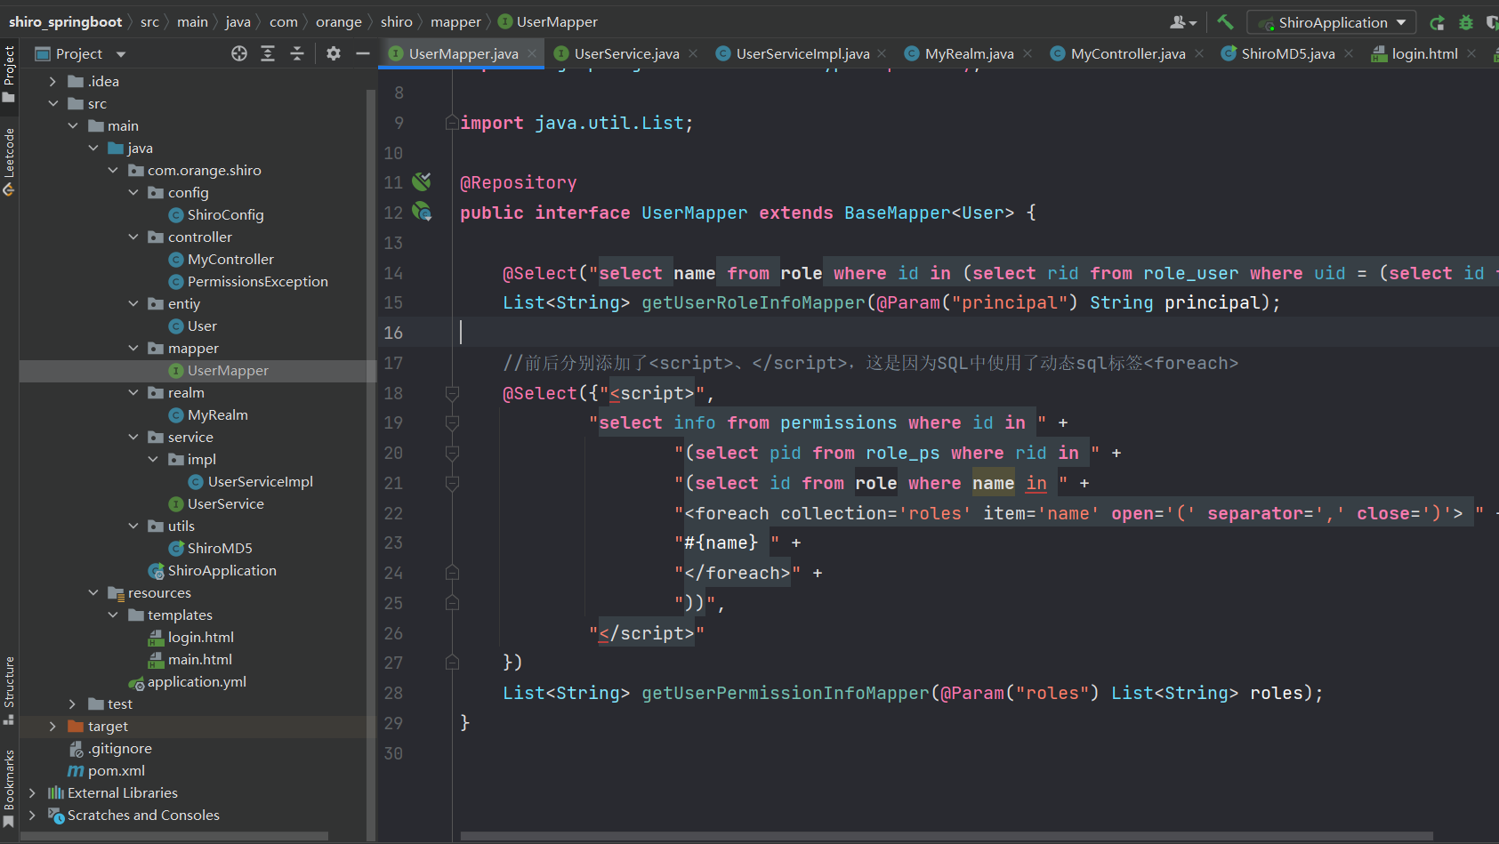Click the Collapse All icon in Project panel

point(297,53)
